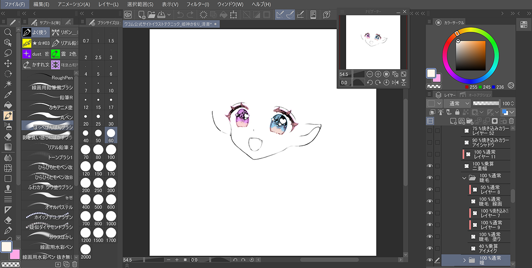Select the Magnifier zoom tool
Screen dimensions: 532x268
click(8, 32)
